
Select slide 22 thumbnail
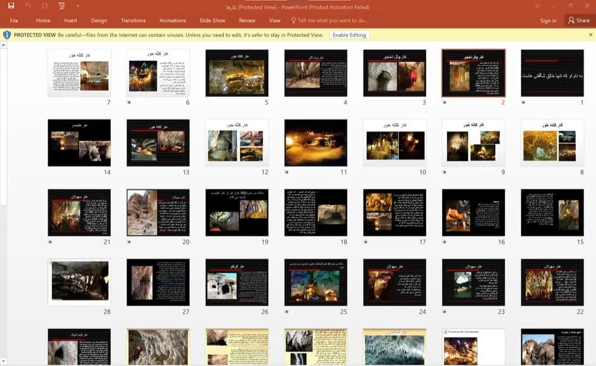click(x=552, y=283)
